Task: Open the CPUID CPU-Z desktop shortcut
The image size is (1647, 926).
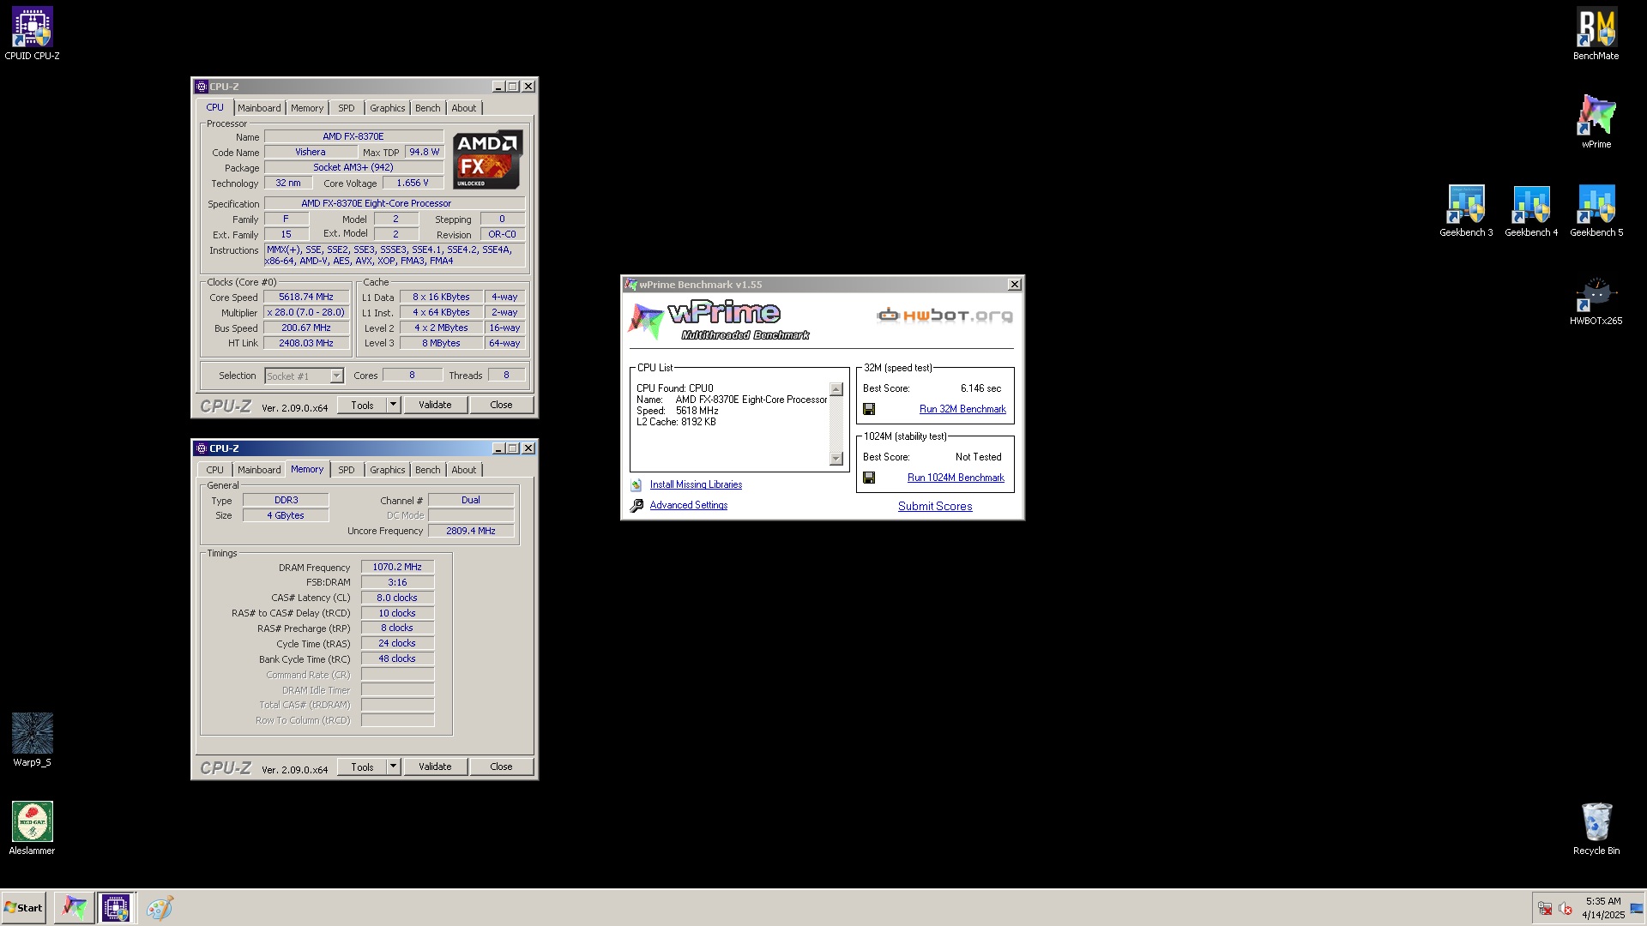Action: 32,34
